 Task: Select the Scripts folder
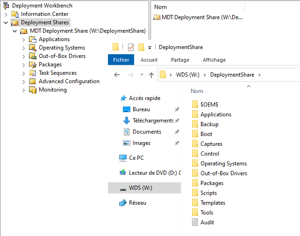(204, 193)
